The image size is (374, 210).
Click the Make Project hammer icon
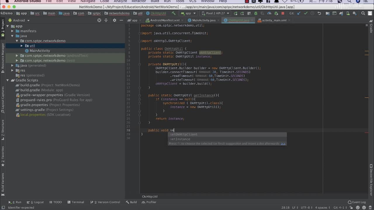174,13
